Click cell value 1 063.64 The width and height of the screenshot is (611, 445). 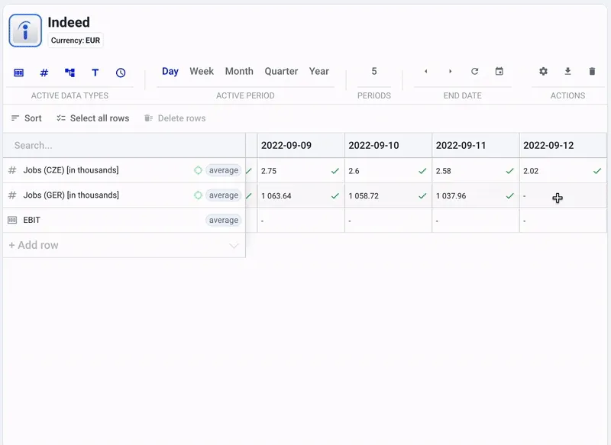point(276,196)
